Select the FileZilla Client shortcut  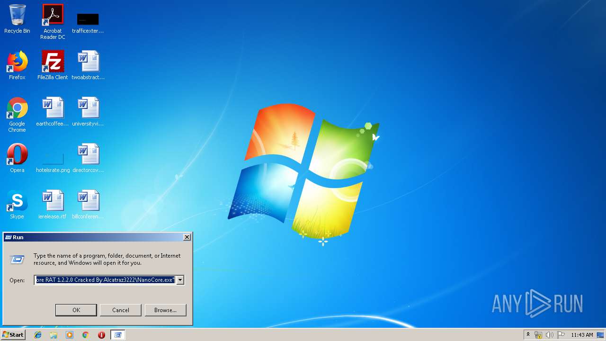click(x=53, y=65)
